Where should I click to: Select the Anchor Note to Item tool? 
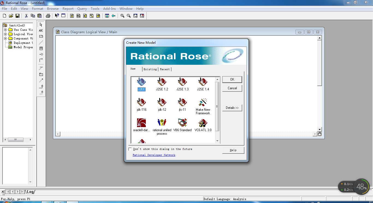point(41,42)
